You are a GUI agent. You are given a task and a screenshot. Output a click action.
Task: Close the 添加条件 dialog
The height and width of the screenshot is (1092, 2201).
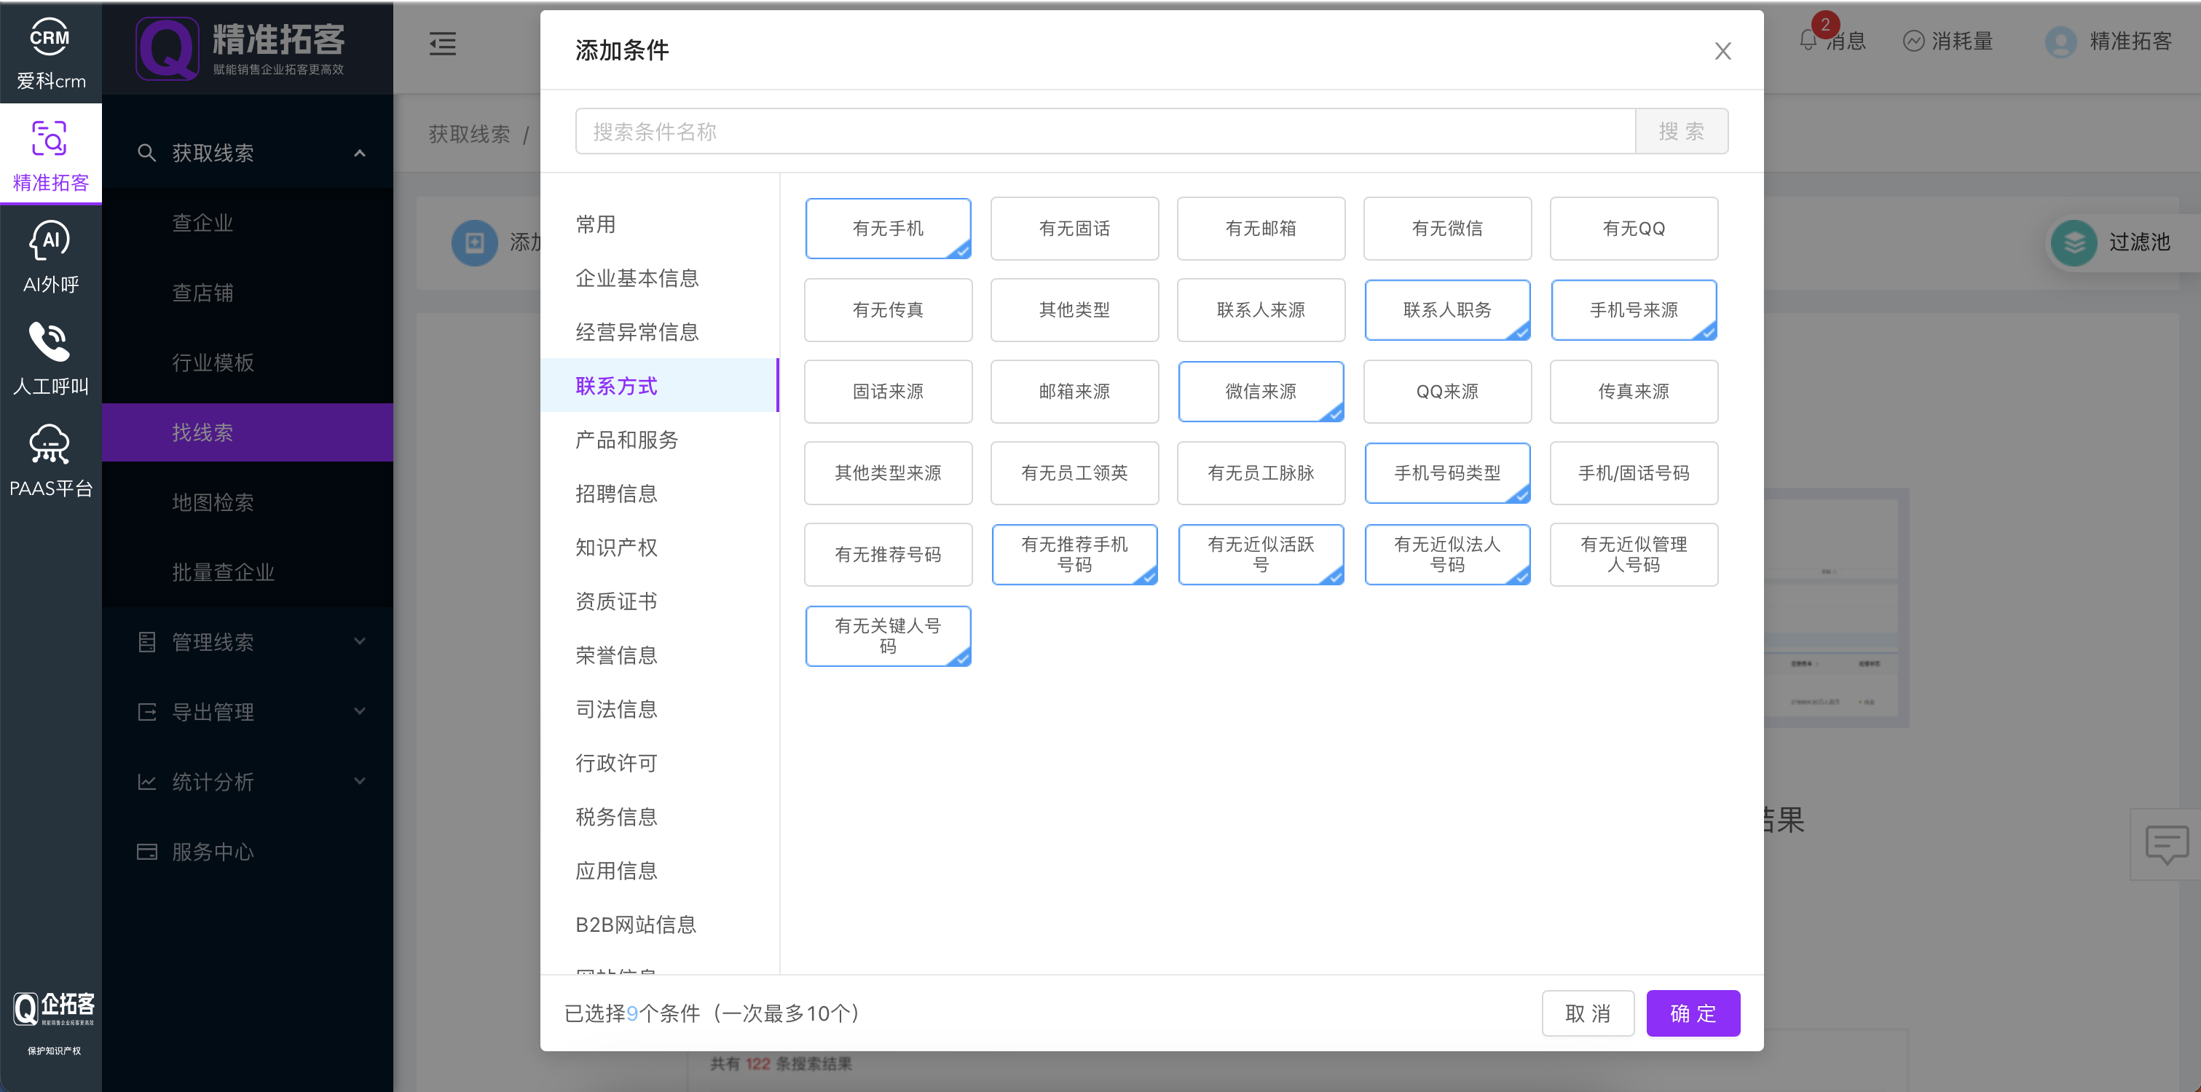(x=1722, y=51)
